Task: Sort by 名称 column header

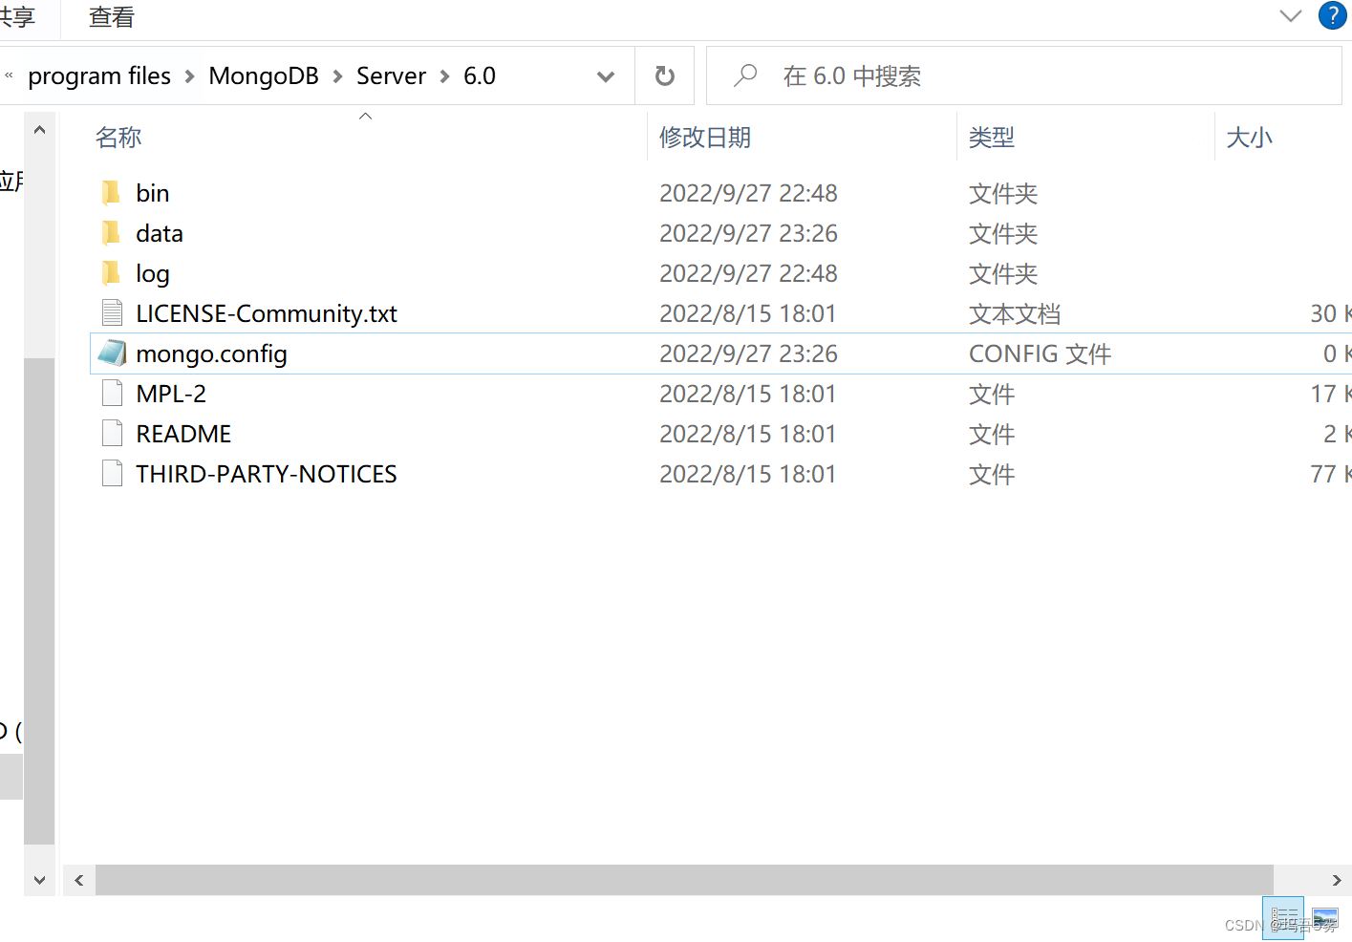Action: 118,138
